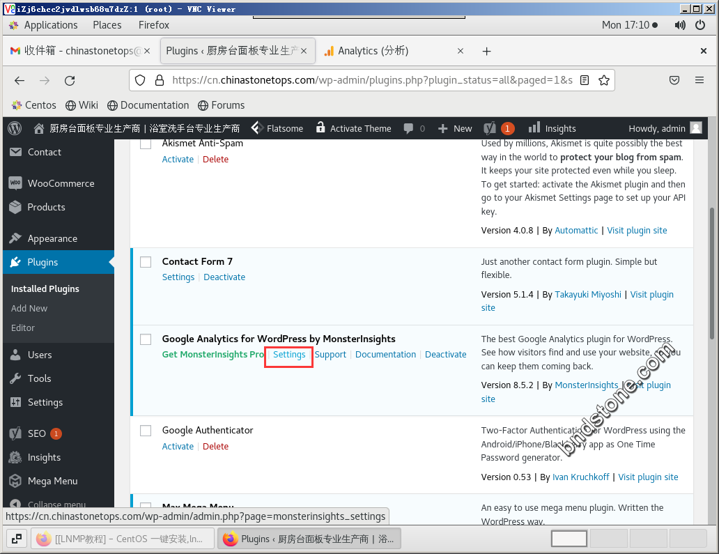Viewport: 719px width, 554px height.
Task: Open the Wiki bookmark
Action: coord(82,105)
